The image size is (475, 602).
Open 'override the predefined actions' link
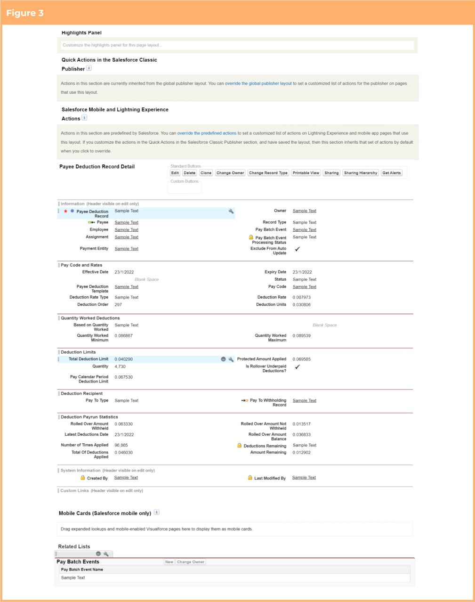(x=207, y=133)
